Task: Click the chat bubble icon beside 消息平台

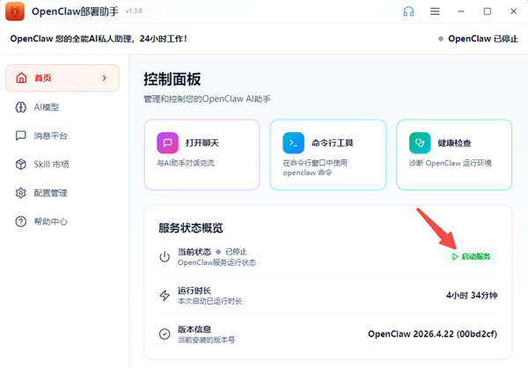Action: coord(21,136)
